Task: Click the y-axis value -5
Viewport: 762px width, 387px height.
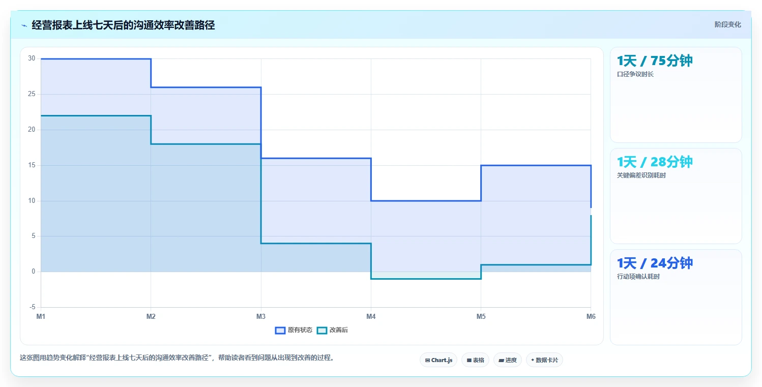Action: click(x=33, y=307)
